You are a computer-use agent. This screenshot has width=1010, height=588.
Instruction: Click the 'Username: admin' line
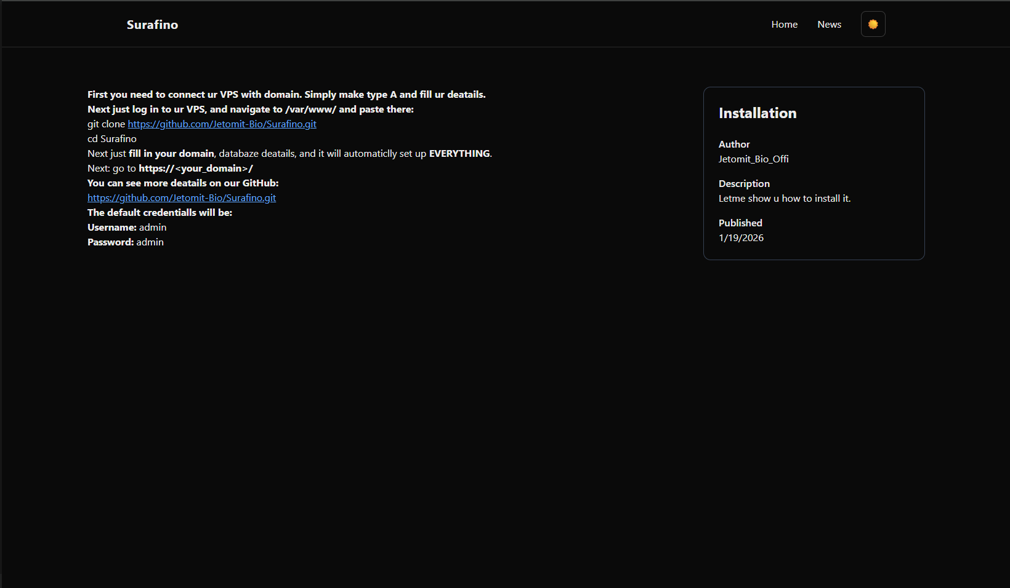click(127, 228)
